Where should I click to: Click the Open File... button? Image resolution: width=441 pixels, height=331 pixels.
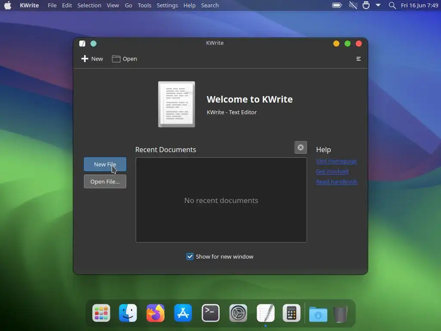105,181
